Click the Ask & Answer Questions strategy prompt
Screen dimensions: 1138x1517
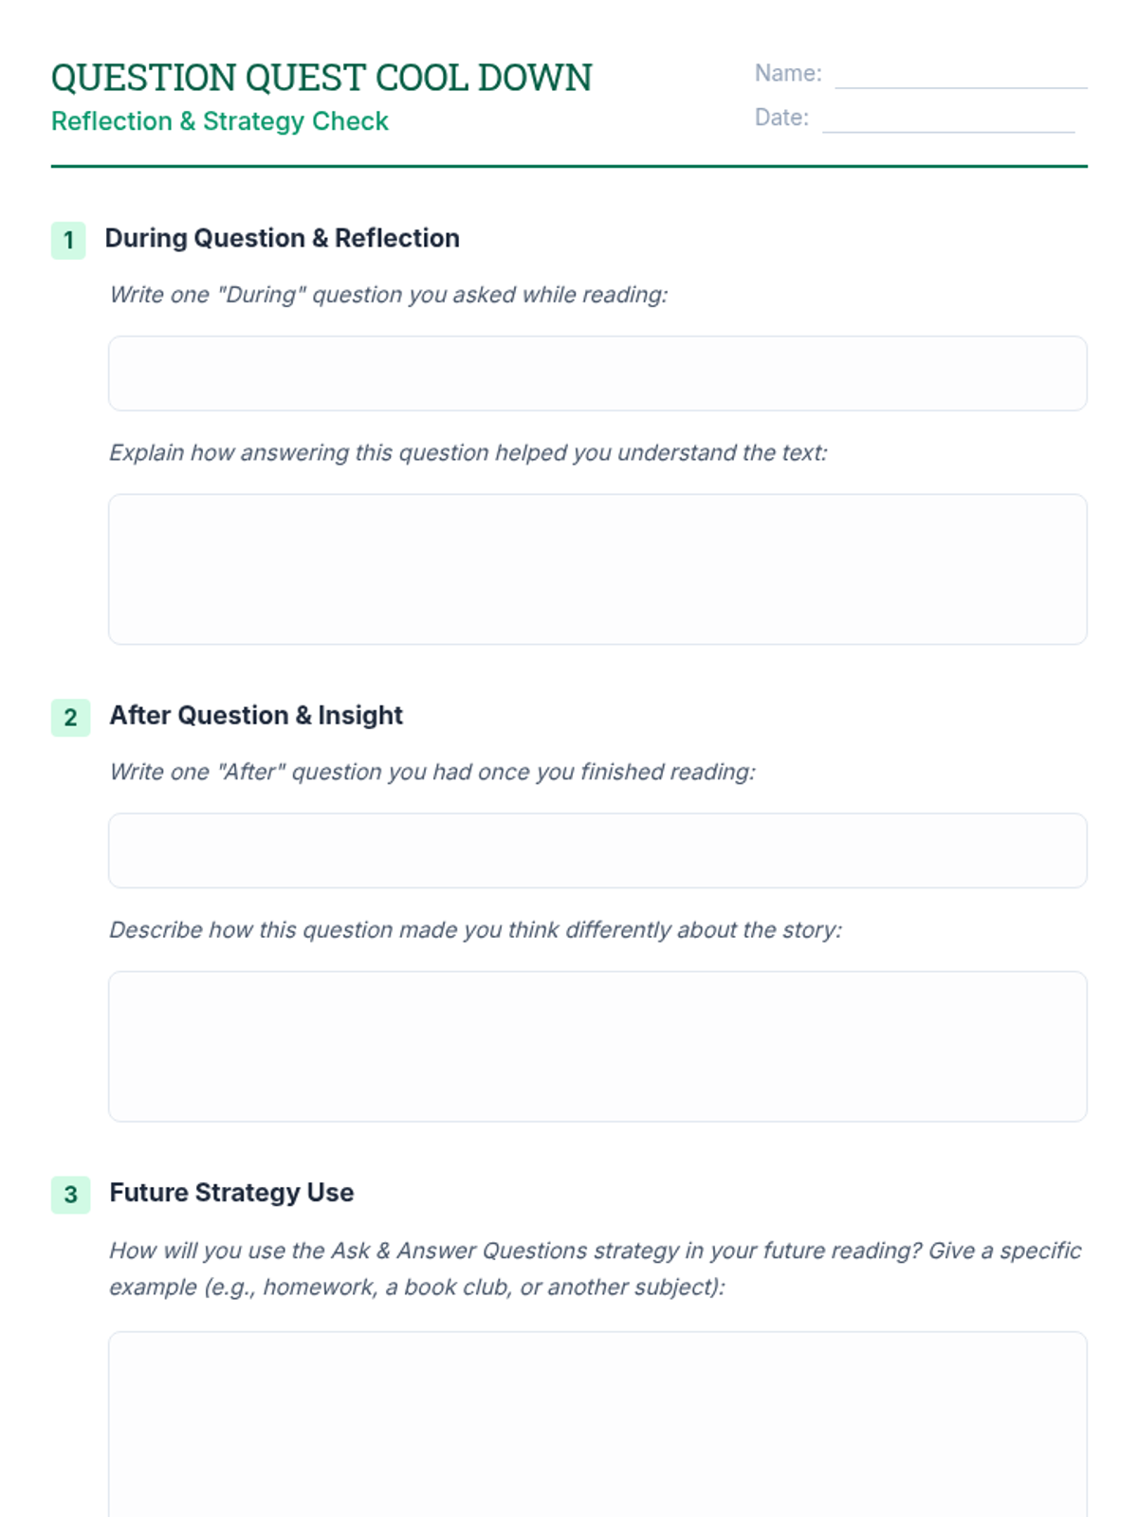(596, 1269)
